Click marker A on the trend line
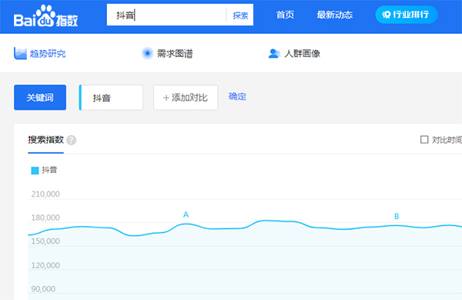Screen dimensions: 462x300 [186, 214]
